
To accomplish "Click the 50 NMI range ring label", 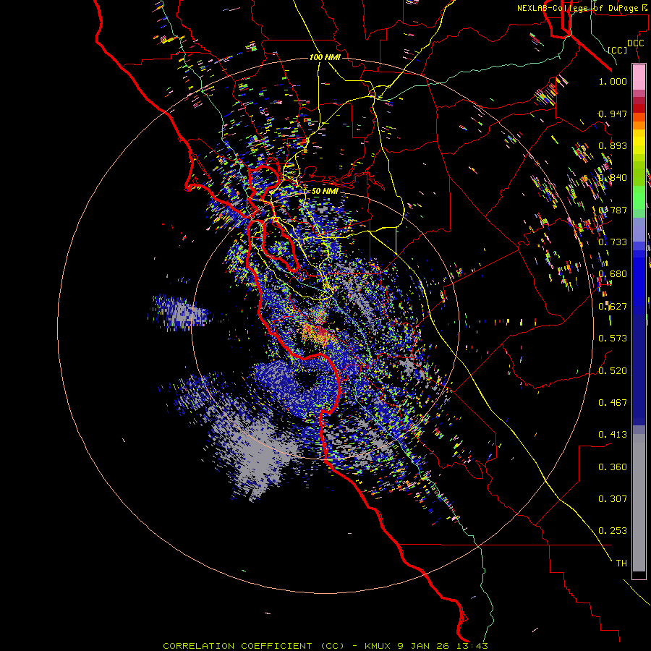I will coord(325,191).
